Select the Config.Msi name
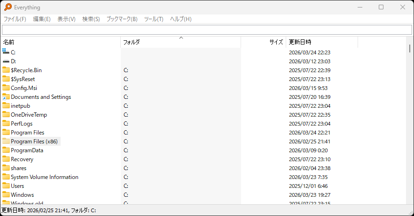This screenshot has width=414, height=216. coord(24,88)
